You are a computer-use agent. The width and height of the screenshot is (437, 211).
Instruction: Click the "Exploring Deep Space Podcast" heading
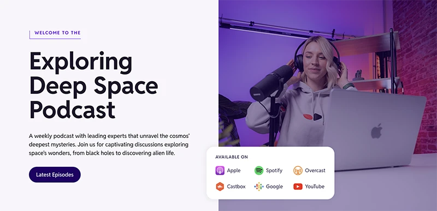click(x=93, y=85)
